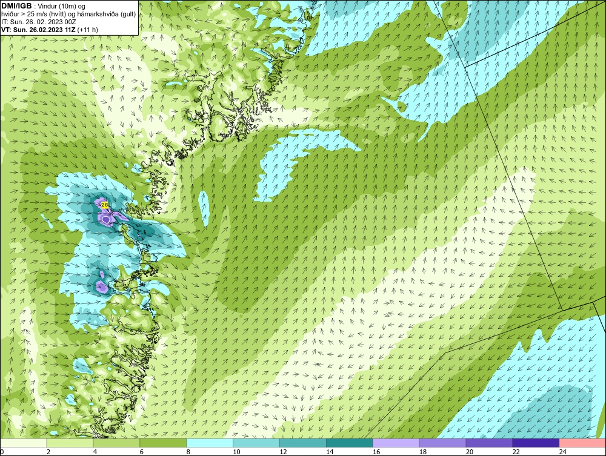The image size is (606, 456).
Task: Click the 'IT: Sun. 26. 02. 2023 00Z' line
Action: (x=39, y=22)
